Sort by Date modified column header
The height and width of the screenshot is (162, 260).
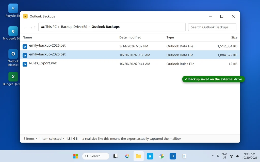point(130,37)
